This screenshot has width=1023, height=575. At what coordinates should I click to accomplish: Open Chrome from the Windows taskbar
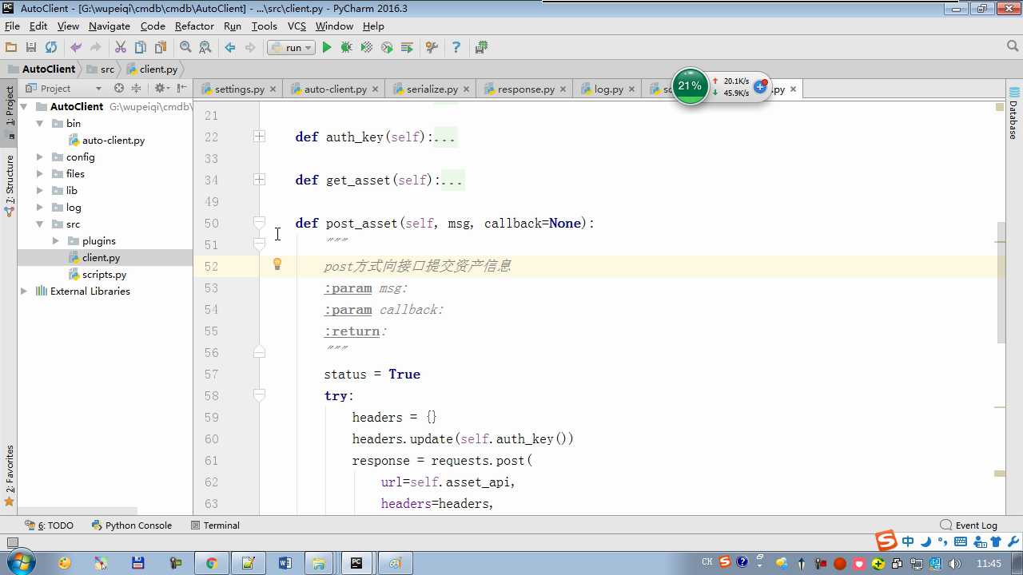pyautogui.click(x=211, y=563)
